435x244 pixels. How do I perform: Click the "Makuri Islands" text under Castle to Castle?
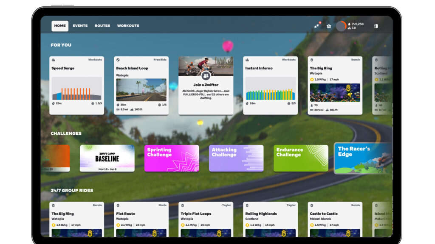[x=320, y=219]
